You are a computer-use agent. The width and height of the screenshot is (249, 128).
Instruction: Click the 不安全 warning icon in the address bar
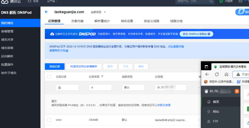point(238,74)
